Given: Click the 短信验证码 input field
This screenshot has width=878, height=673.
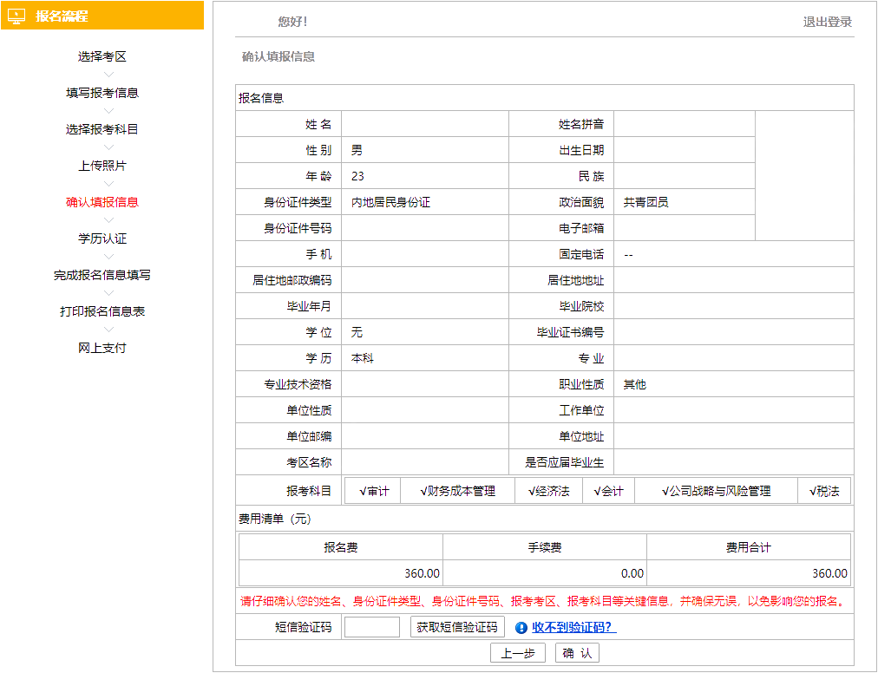Looking at the screenshot, I should click(x=372, y=626).
